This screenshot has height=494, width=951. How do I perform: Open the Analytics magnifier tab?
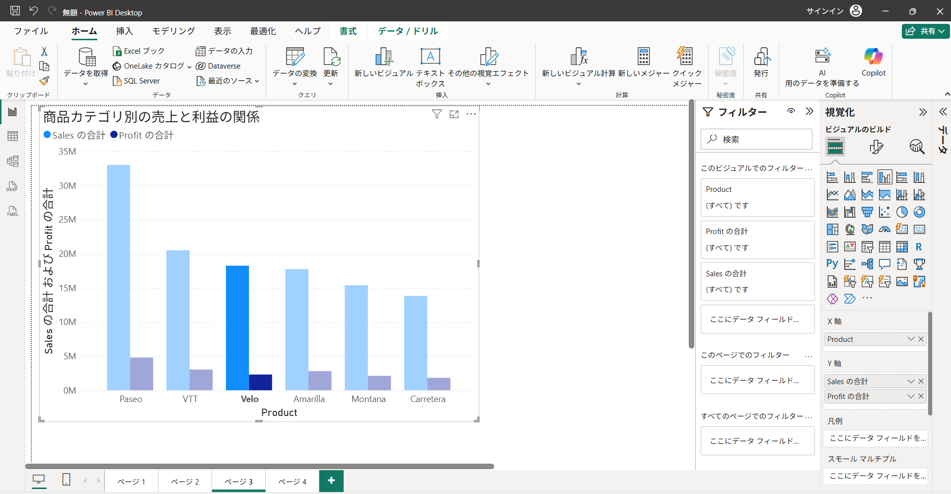[917, 147]
